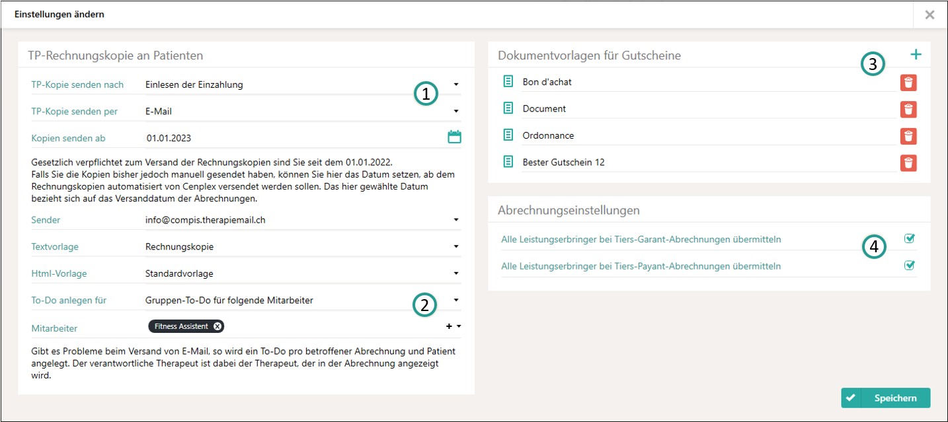This screenshot has height=422, width=948.
Task: Click the date field showing 01.01.2023
Action: (295, 138)
